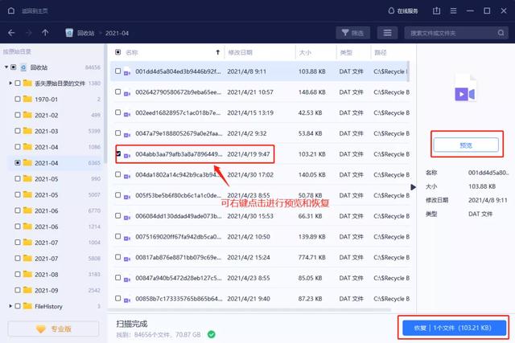Screen dimensions: 515x343
Task: Open the 筛选 filter button
Action: pyautogui.click(x=352, y=33)
